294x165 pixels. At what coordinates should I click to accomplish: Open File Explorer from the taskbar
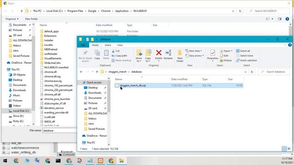(x=121, y=161)
